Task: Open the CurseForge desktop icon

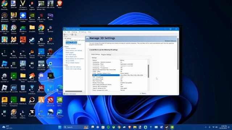Action: click(32, 113)
